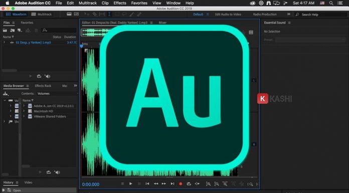Screen dimensions: 349x193
Task: Select the Move tool in toolbar
Action: point(87,14)
